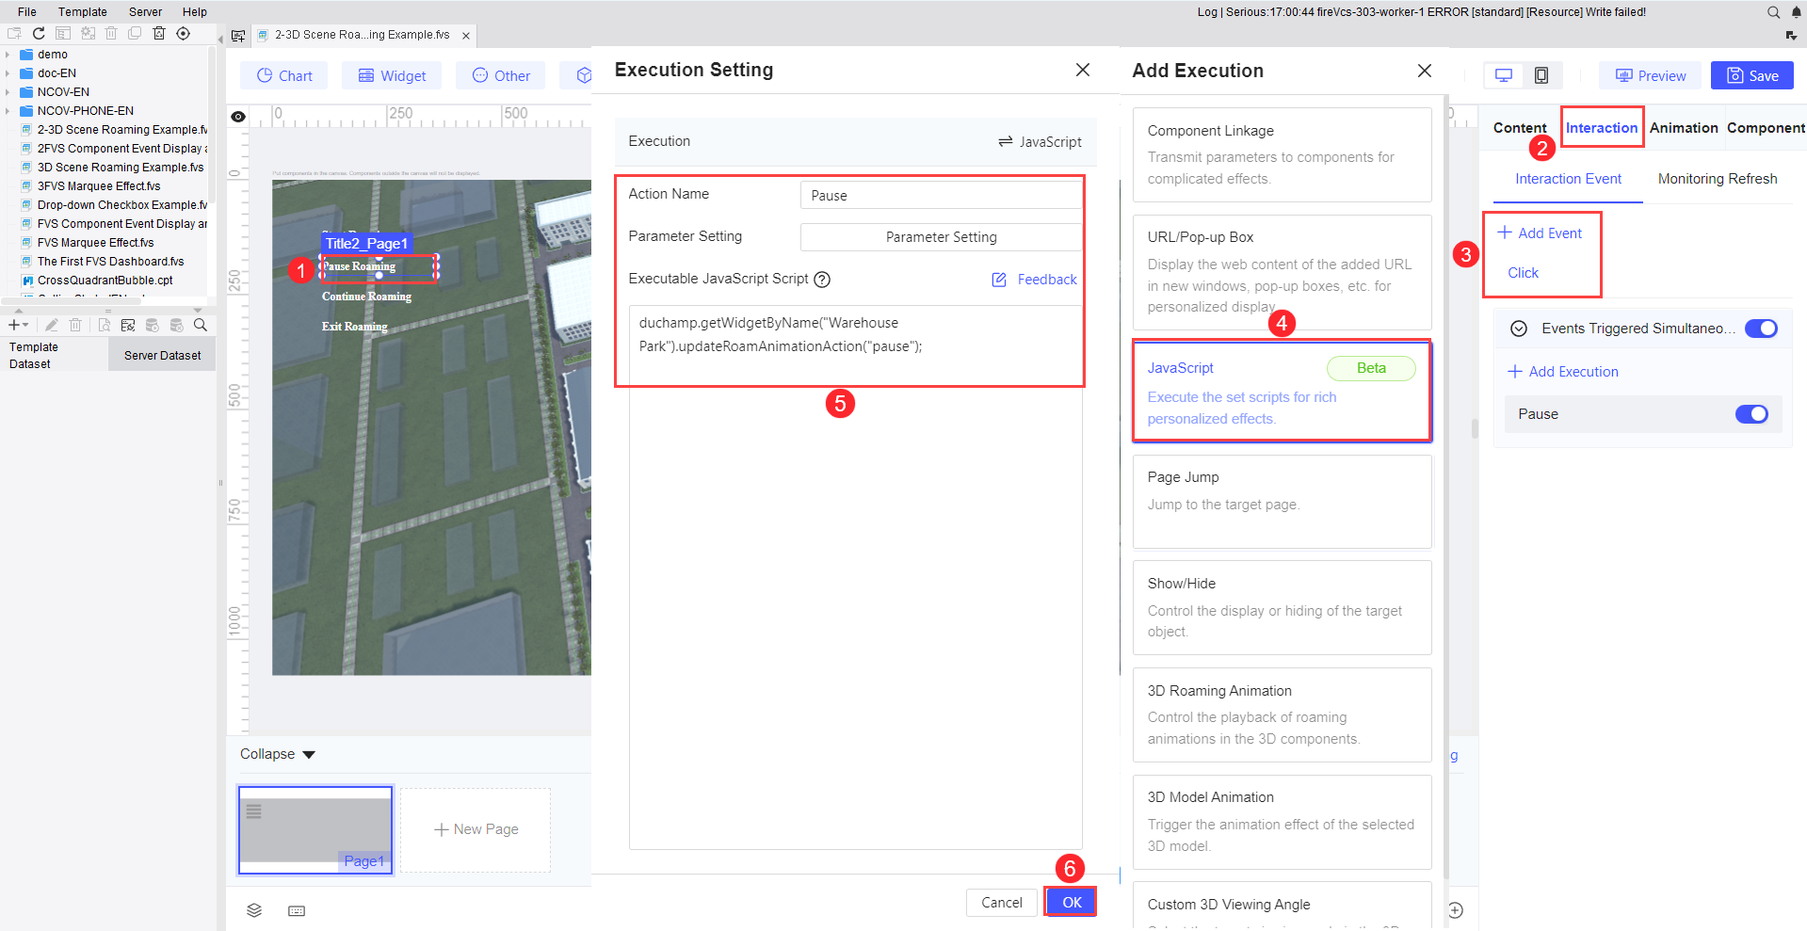Open the Template menu
This screenshot has height=931, width=1807.
[x=82, y=12]
